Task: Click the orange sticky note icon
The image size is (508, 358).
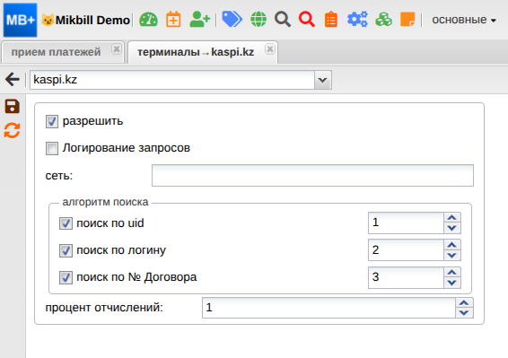Action: [x=407, y=20]
